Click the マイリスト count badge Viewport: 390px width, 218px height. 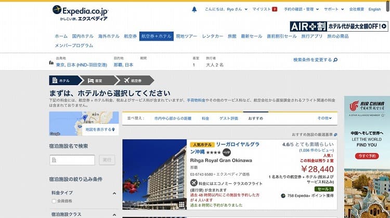(x=275, y=9)
